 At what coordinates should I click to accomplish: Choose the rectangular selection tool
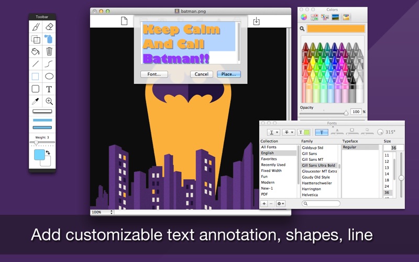36,39
